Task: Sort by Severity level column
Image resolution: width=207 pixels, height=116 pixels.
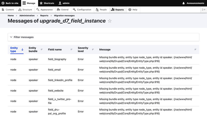Action: [83, 49]
